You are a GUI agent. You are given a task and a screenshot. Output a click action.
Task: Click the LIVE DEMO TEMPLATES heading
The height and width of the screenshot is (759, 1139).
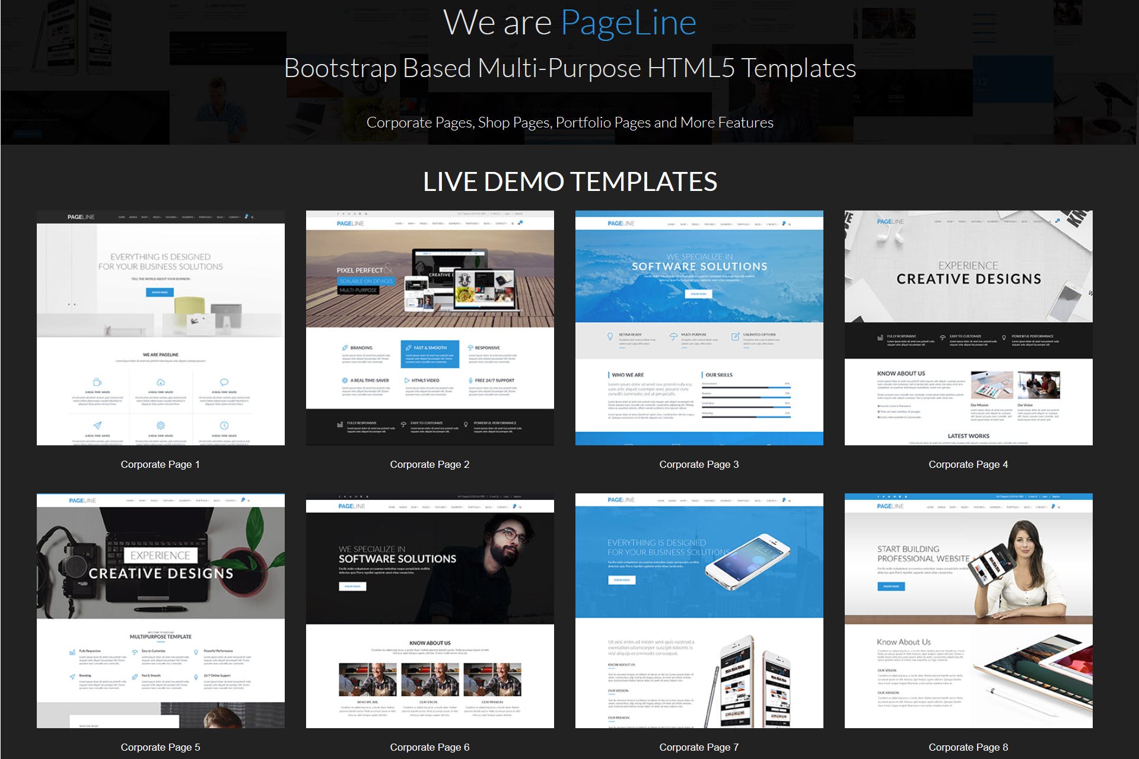coord(569,181)
